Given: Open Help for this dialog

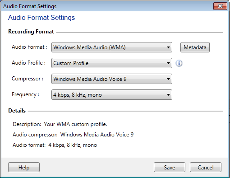Looking at the screenshot, I should click(24, 167).
